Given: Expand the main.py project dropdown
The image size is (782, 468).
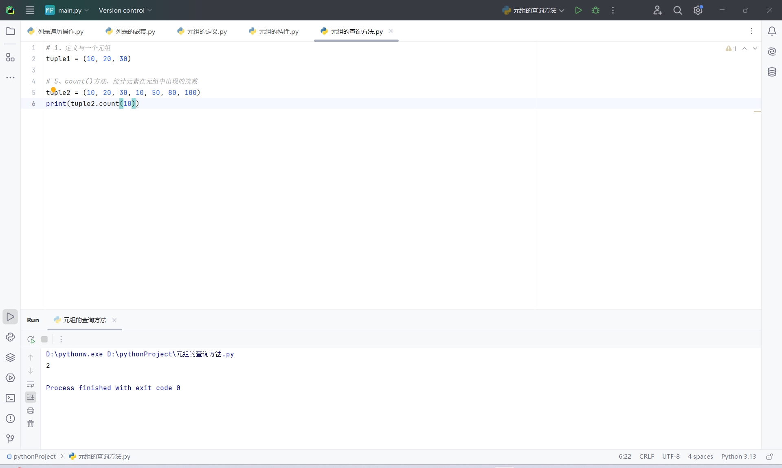Looking at the screenshot, I should pyautogui.click(x=67, y=10).
